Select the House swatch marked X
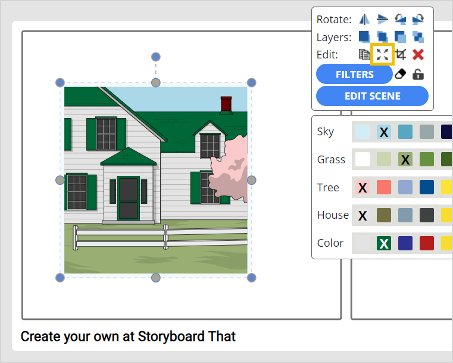Screen dimensions: 453x363 pos(363,215)
